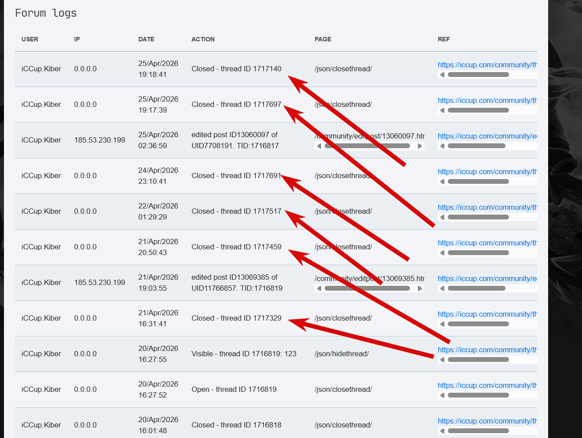Click the ACTION column header
582x438 pixels.
click(203, 39)
